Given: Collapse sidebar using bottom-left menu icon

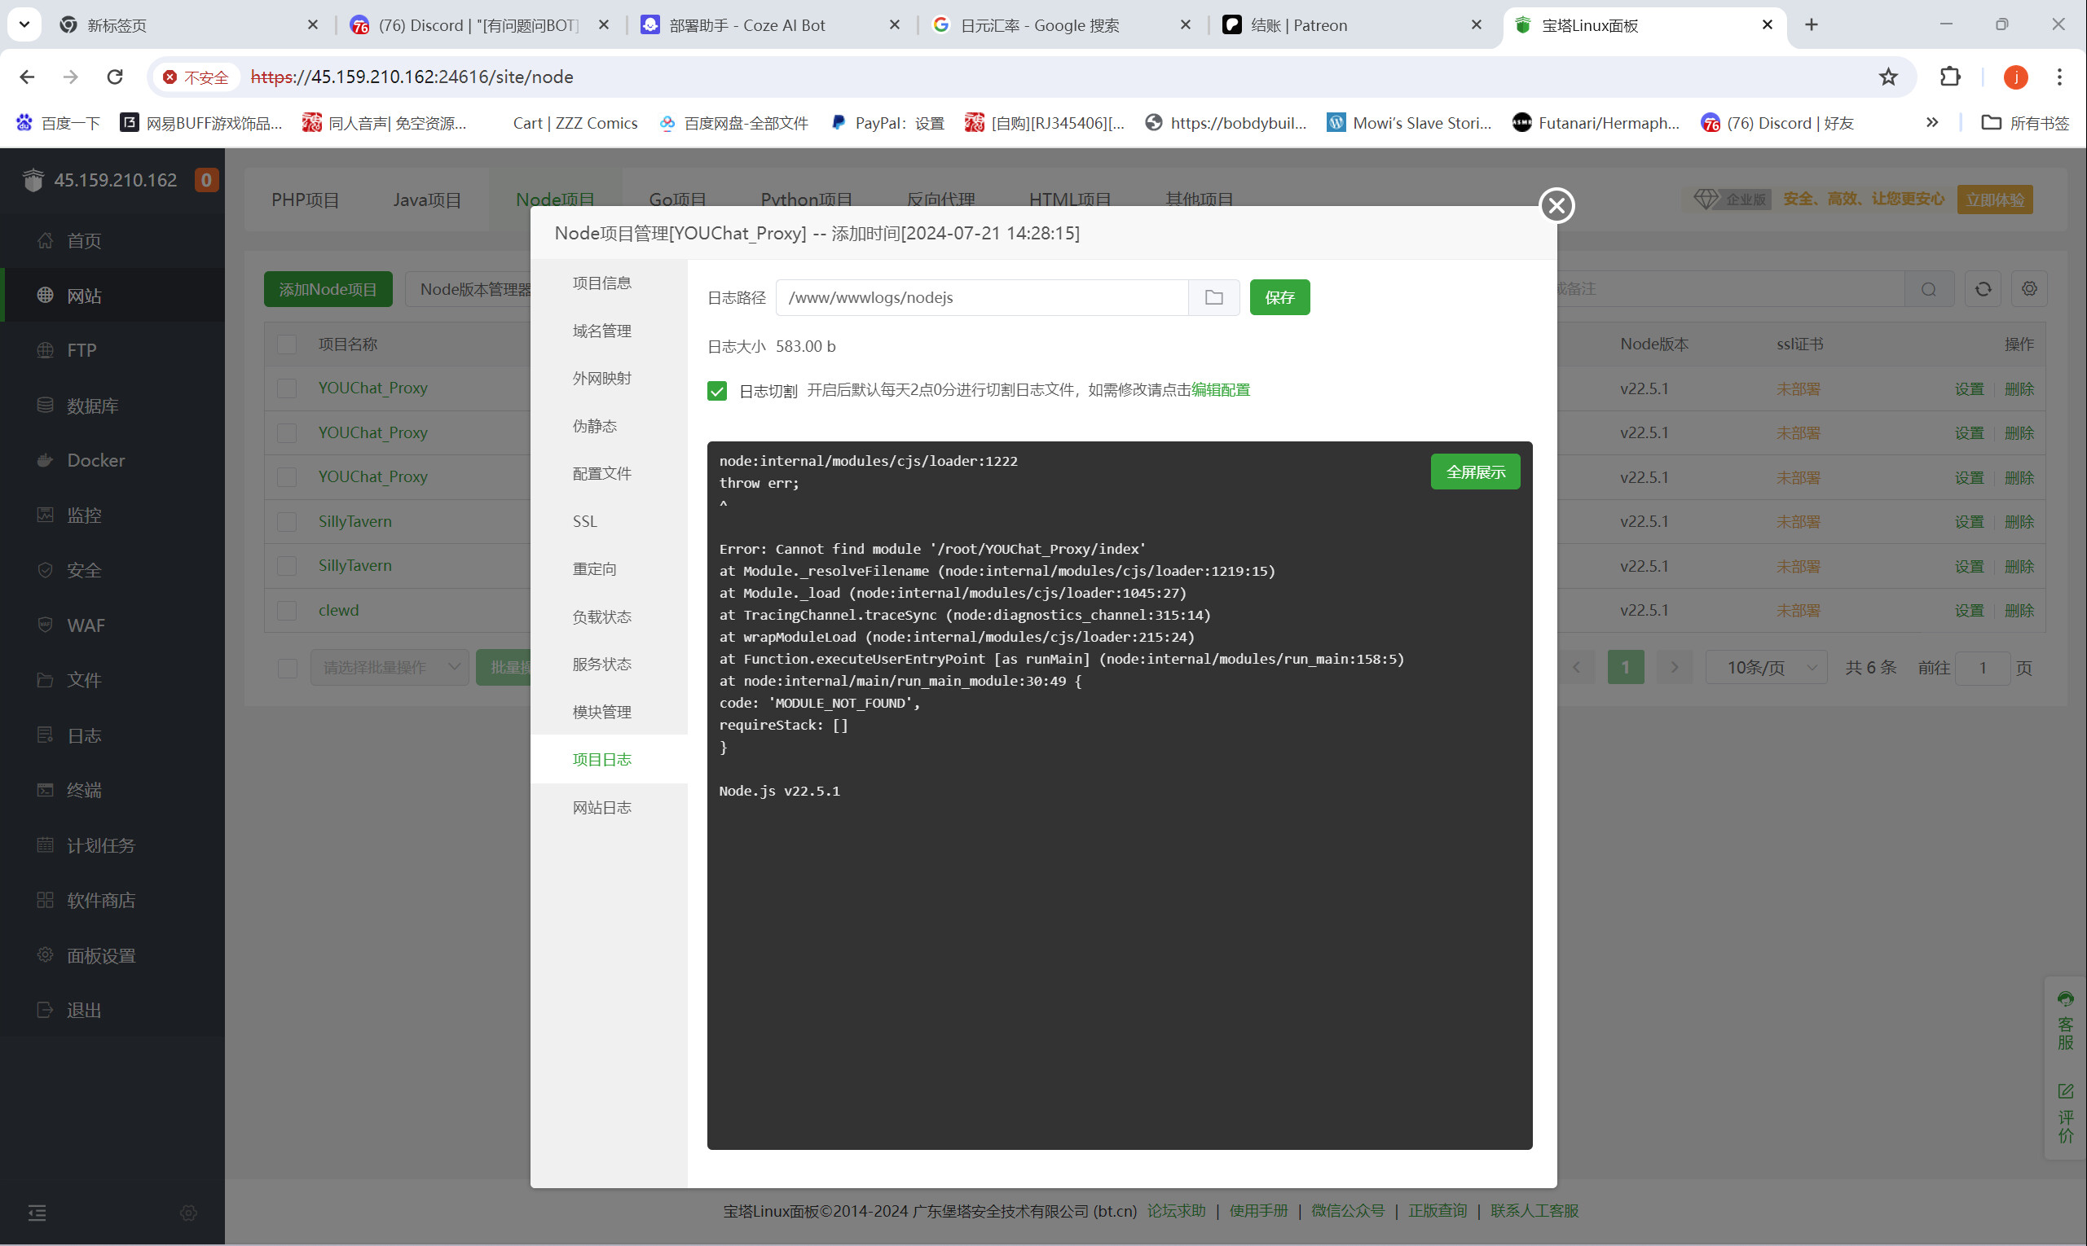Looking at the screenshot, I should click(x=37, y=1213).
